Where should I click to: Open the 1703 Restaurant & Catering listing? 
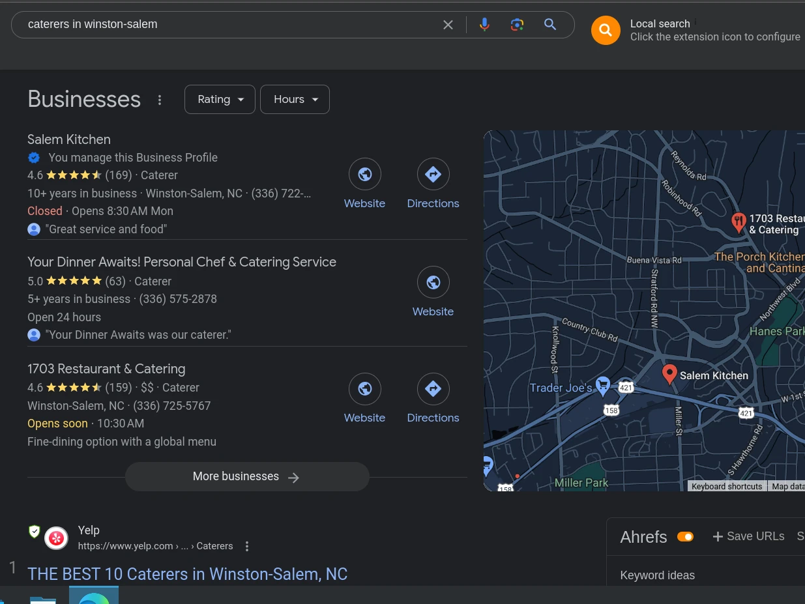click(106, 369)
